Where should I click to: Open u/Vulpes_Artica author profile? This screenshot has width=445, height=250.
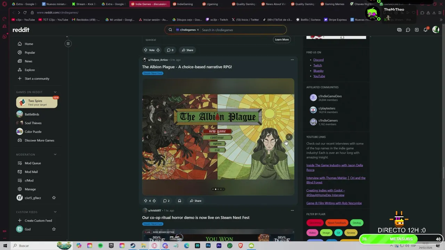tap(158, 60)
